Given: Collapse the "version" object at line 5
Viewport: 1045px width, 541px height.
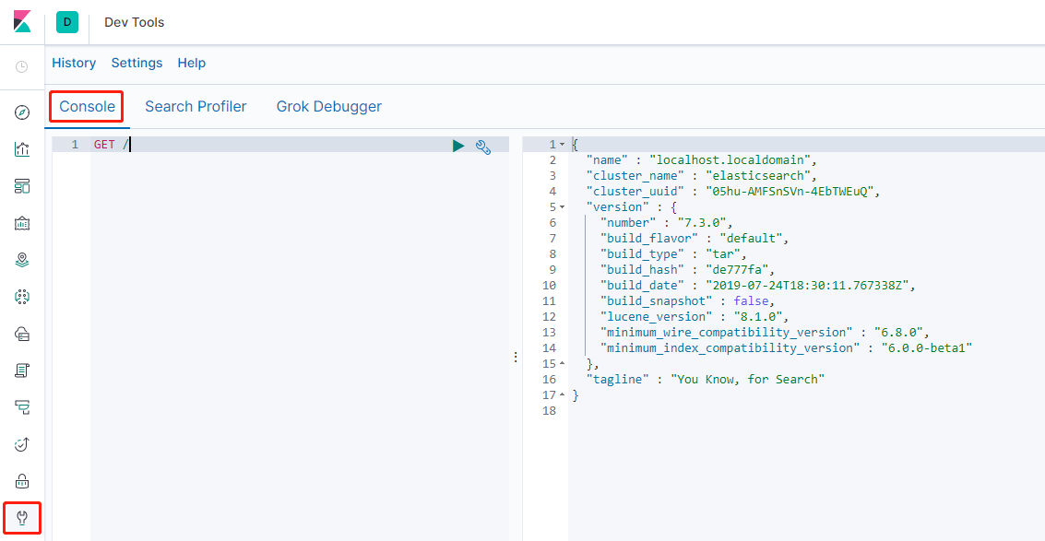Looking at the screenshot, I should (x=562, y=206).
